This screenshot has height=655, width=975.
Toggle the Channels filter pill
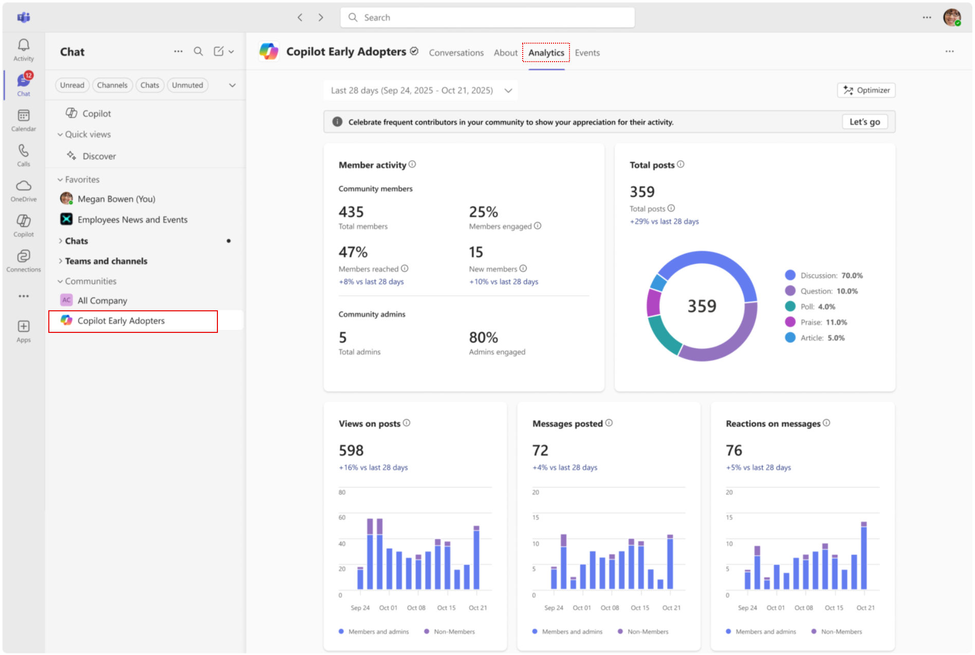[112, 85]
